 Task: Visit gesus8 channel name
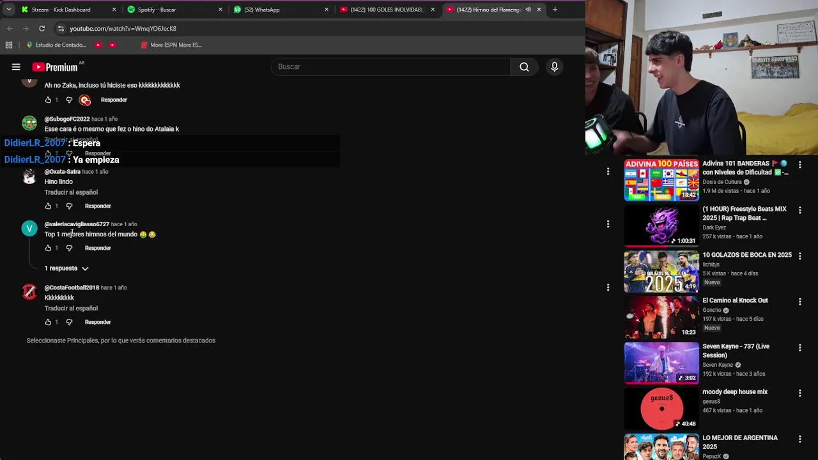tap(711, 402)
